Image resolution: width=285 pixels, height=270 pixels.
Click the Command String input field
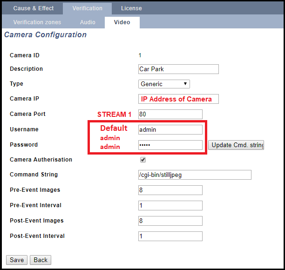pyautogui.click(x=195, y=175)
